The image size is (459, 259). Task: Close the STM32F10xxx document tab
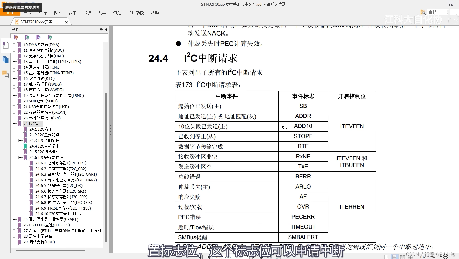[66, 22]
